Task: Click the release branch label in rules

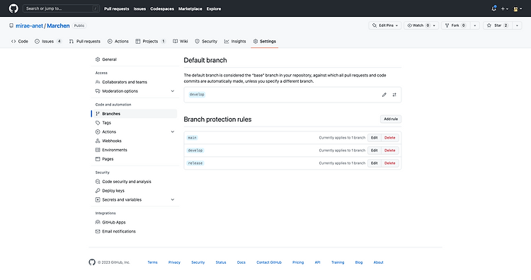Action: (x=195, y=163)
